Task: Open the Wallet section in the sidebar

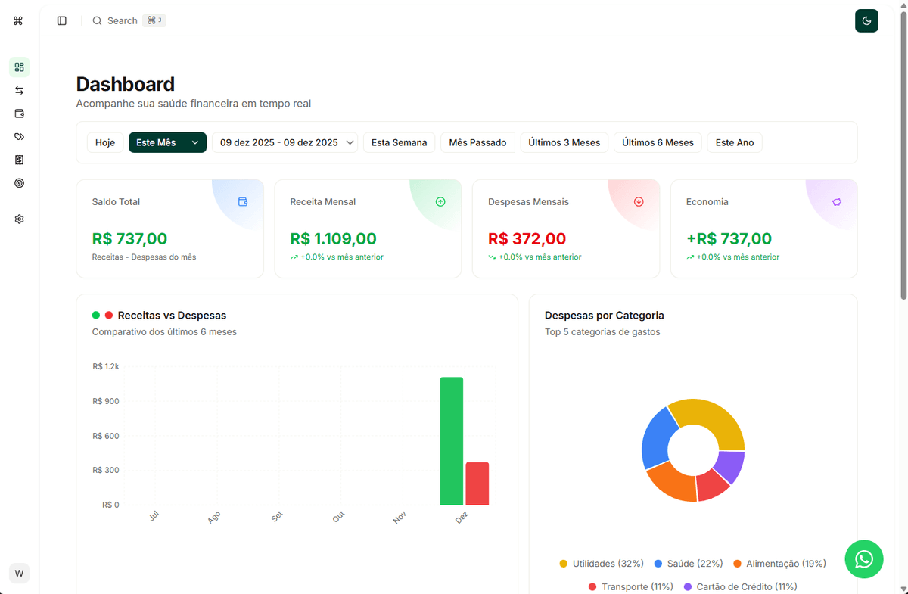Action: [x=19, y=114]
